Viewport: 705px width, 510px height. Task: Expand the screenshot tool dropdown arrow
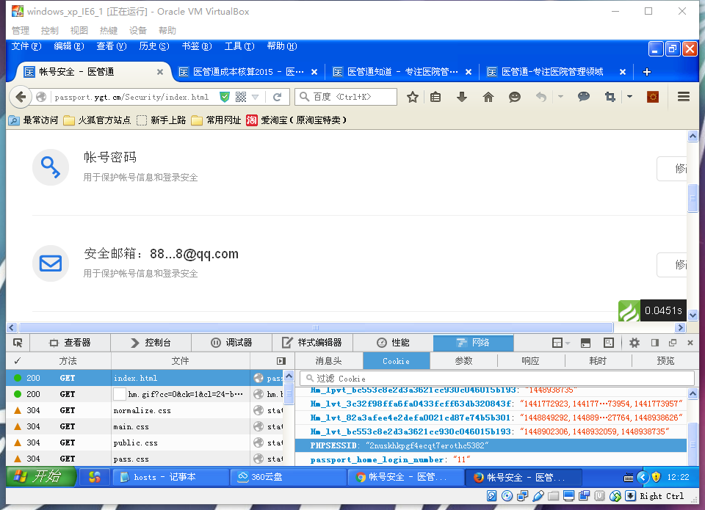pos(629,97)
